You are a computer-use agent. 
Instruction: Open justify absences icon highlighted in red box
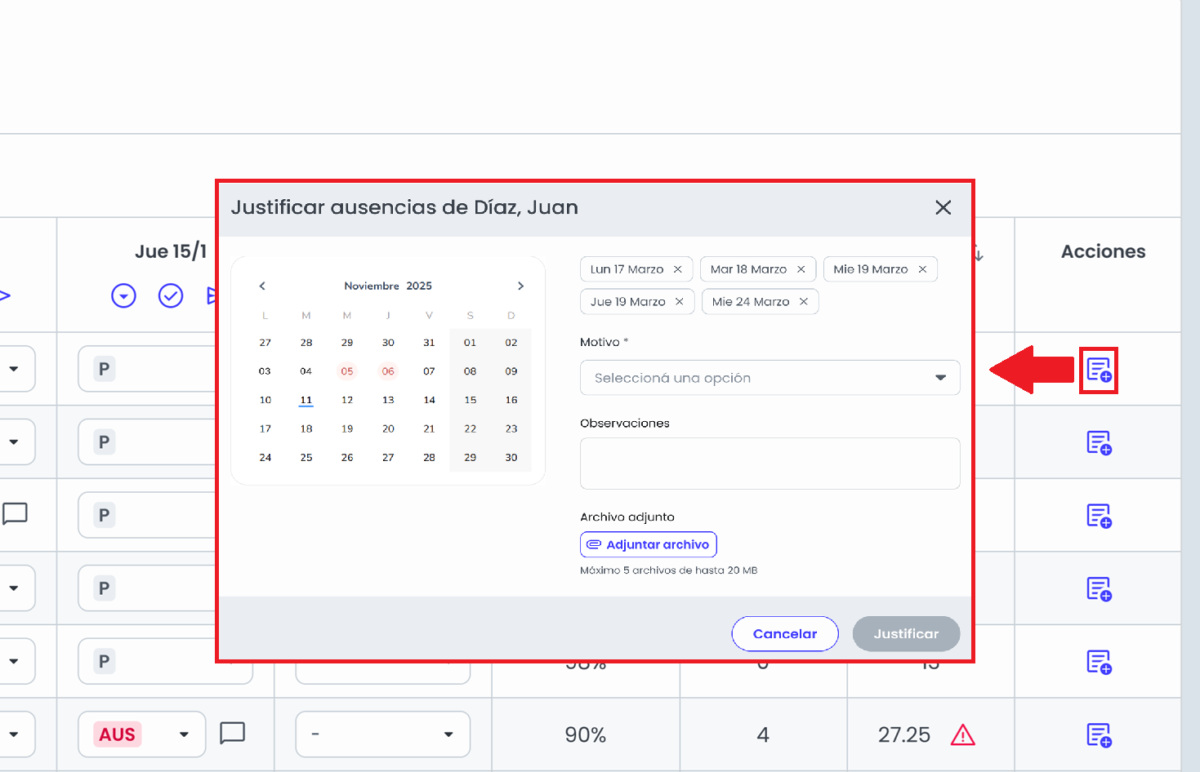click(1099, 370)
